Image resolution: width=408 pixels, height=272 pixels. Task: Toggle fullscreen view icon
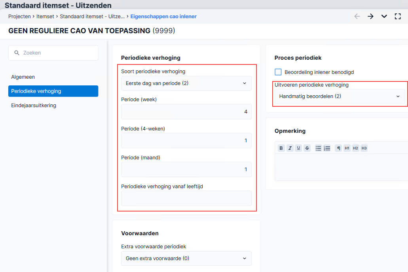[x=398, y=16]
